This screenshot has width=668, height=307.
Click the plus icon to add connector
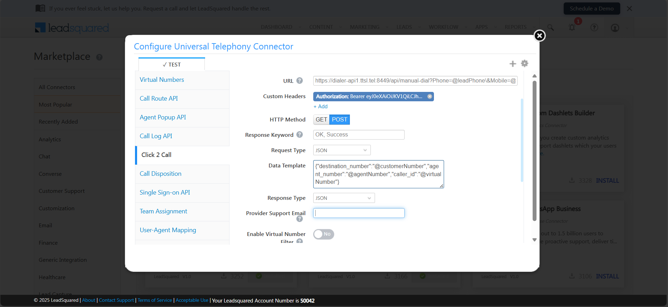[x=512, y=64]
